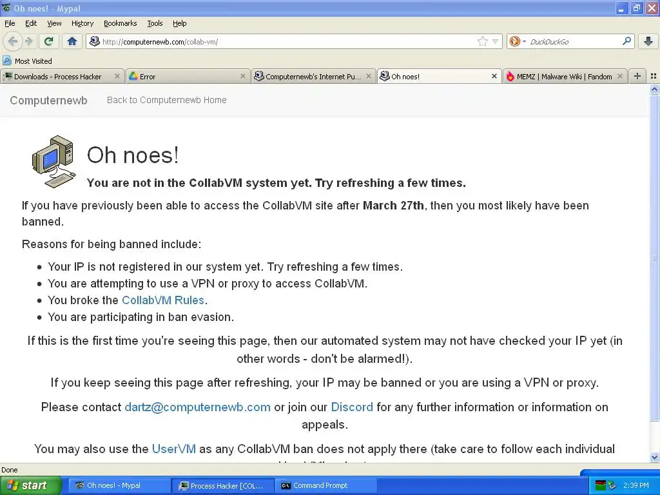Go back using the Back arrow button

click(12, 41)
